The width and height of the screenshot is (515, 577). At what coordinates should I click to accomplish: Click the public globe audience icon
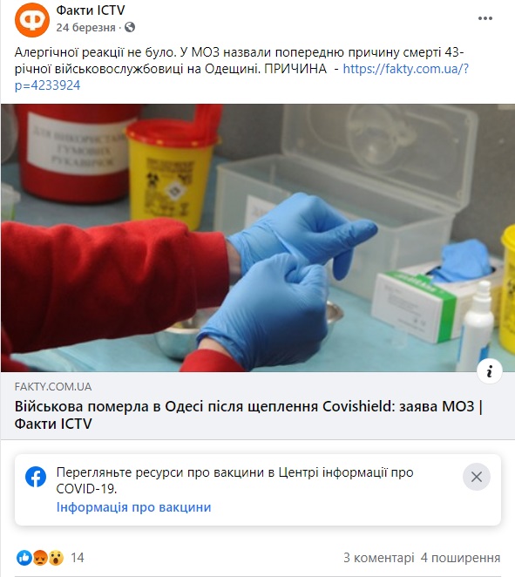pos(130,27)
